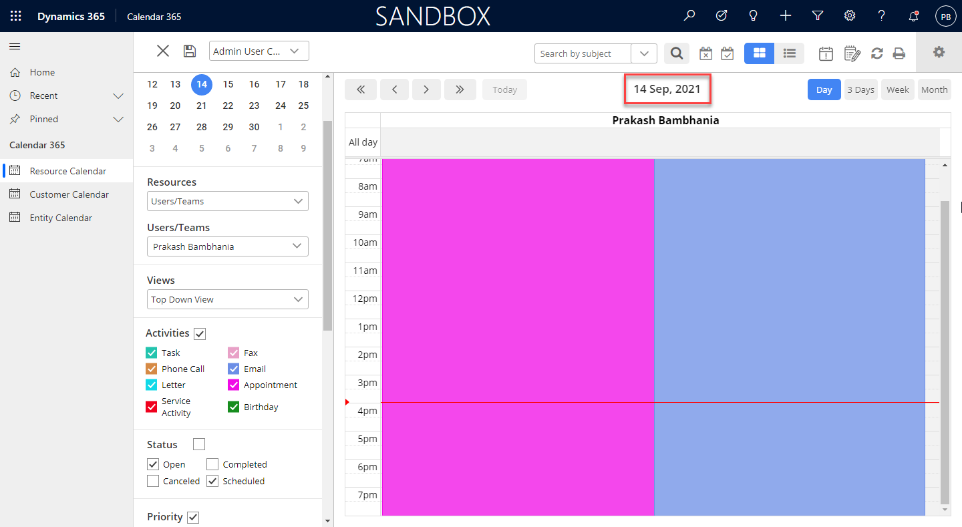Uncheck the Task activity checkbox

tap(152, 353)
